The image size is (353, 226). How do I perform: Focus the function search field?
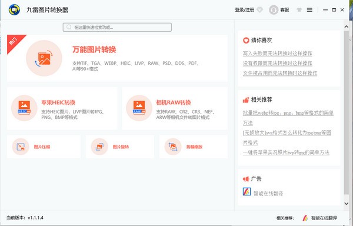117,27
